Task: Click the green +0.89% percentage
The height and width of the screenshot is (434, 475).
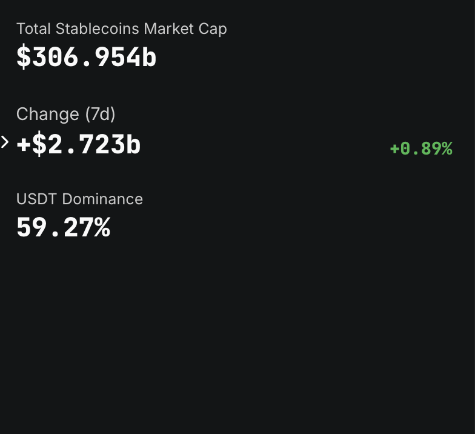Action: coord(421,149)
